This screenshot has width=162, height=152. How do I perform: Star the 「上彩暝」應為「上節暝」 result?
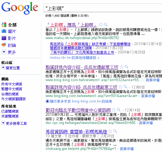(x=101, y=25)
